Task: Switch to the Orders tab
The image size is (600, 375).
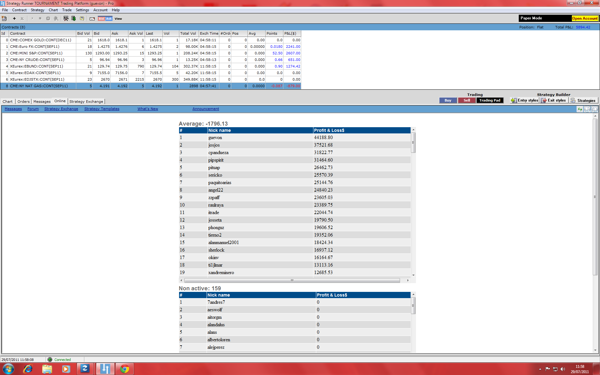Action: pos(23,102)
